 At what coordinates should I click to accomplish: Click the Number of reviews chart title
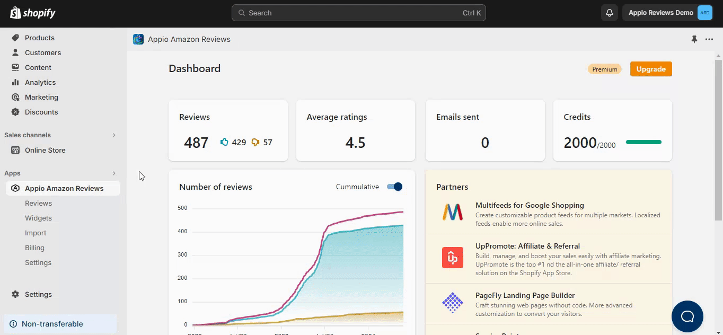(x=216, y=187)
